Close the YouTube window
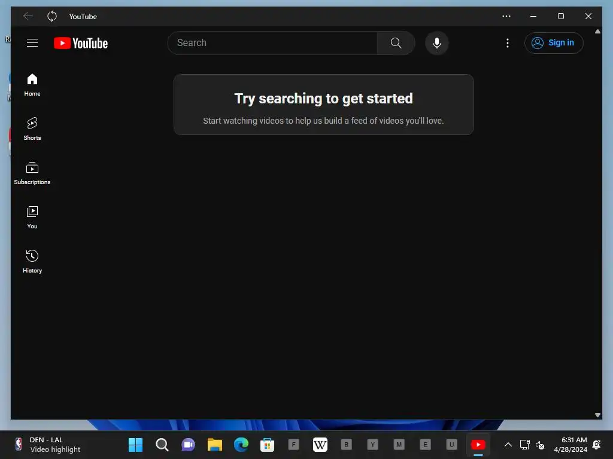613x459 pixels. pyautogui.click(x=588, y=16)
